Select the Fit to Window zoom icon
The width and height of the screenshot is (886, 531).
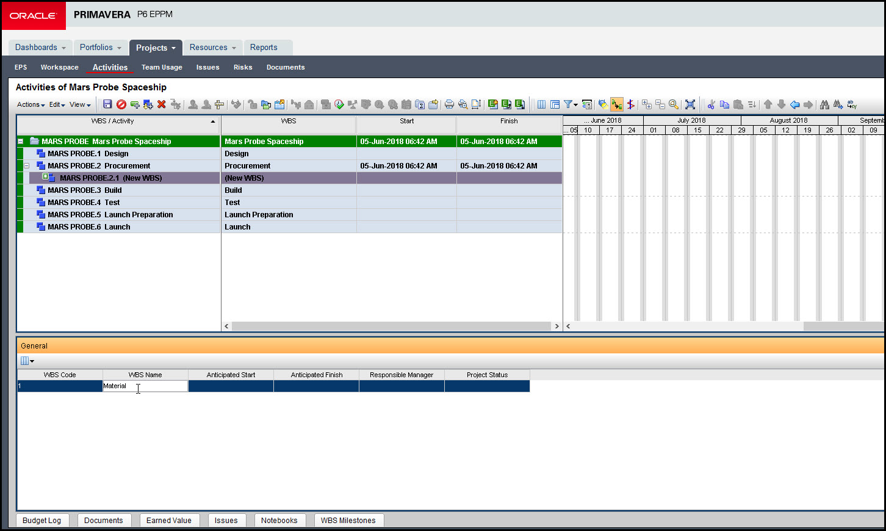click(x=690, y=104)
